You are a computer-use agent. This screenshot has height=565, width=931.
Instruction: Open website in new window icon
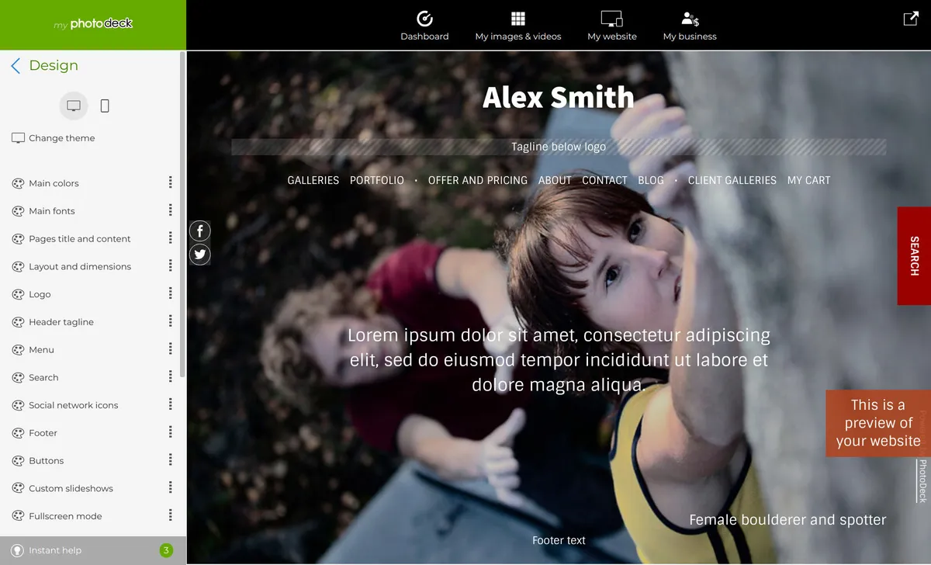click(x=911, y=19)
